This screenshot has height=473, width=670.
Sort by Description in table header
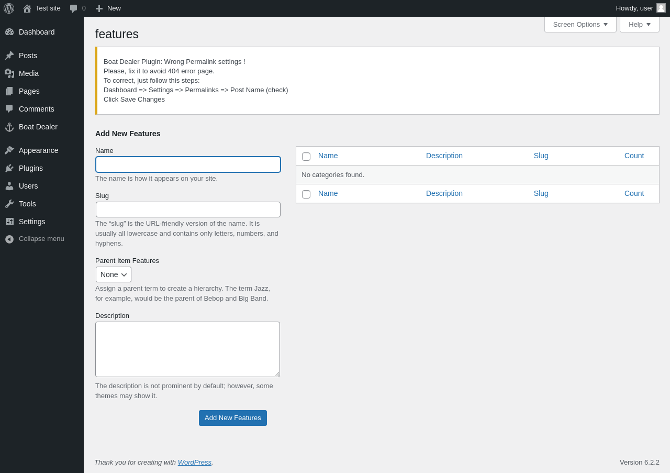pyautogui.click(x=444, y=156)
